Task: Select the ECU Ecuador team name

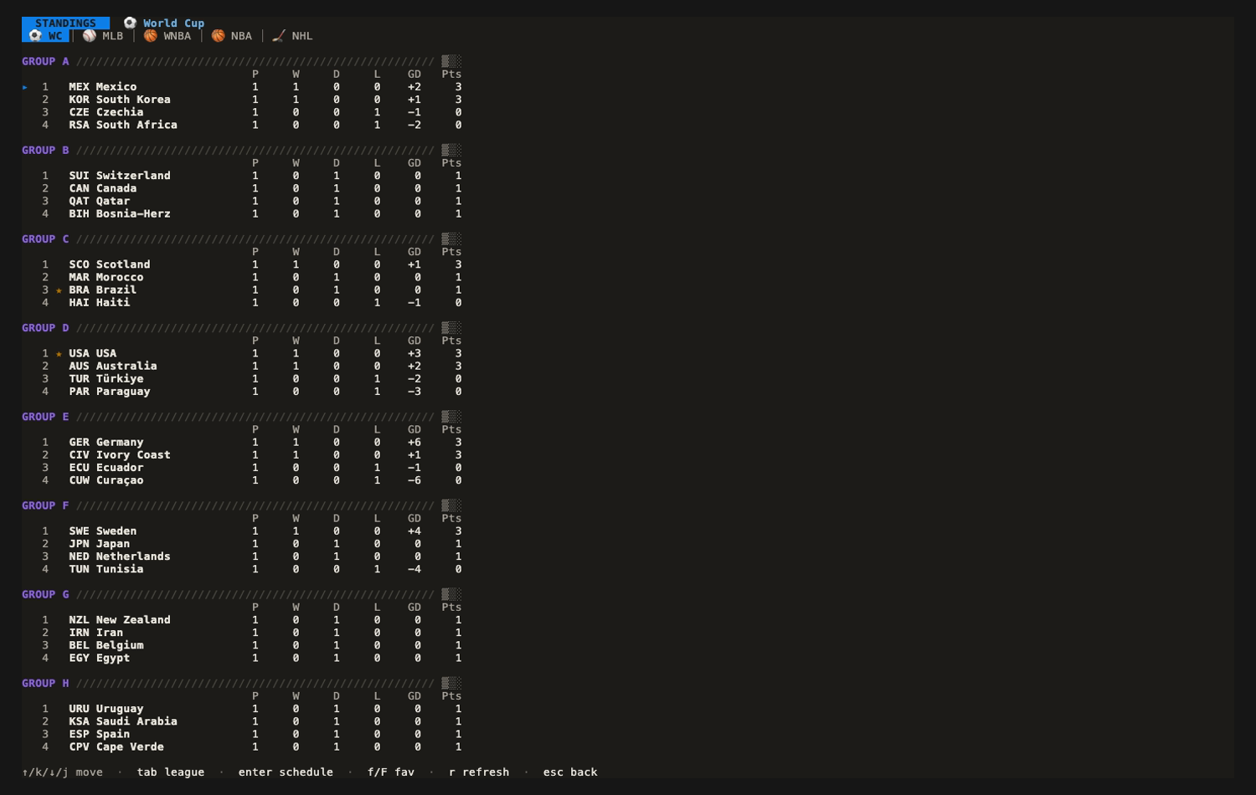Action: [x=106, y=468]
